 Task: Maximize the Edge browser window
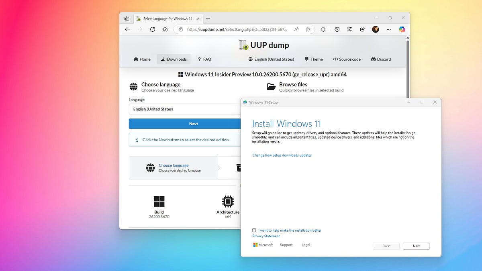(x=390, y=18)
